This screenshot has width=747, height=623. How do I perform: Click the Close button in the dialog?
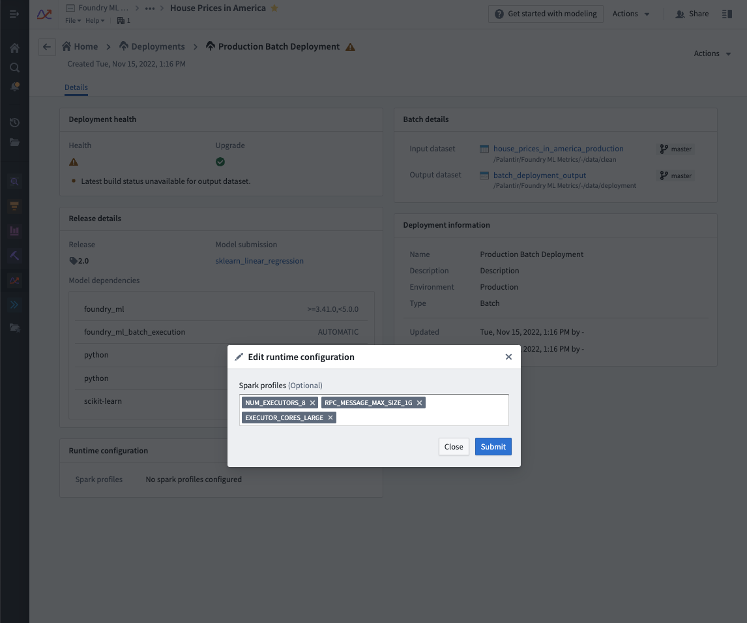coord(454,447)
